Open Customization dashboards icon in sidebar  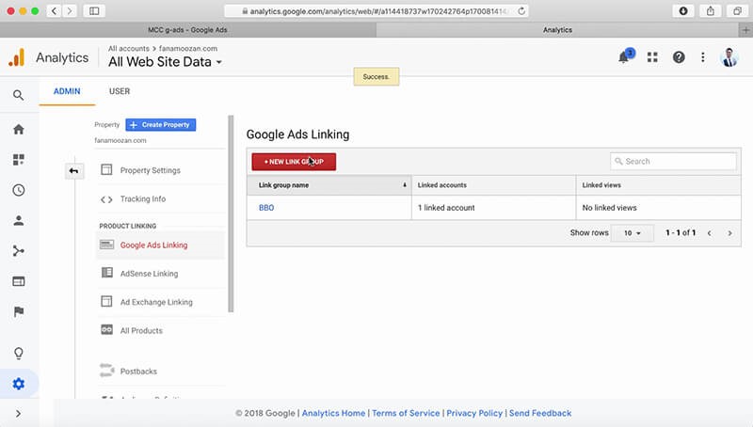point(18,159)
